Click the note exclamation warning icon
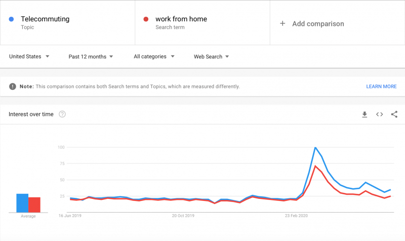Image resolution: width=405 pixels, height=241 pixels. coord(12,86)
